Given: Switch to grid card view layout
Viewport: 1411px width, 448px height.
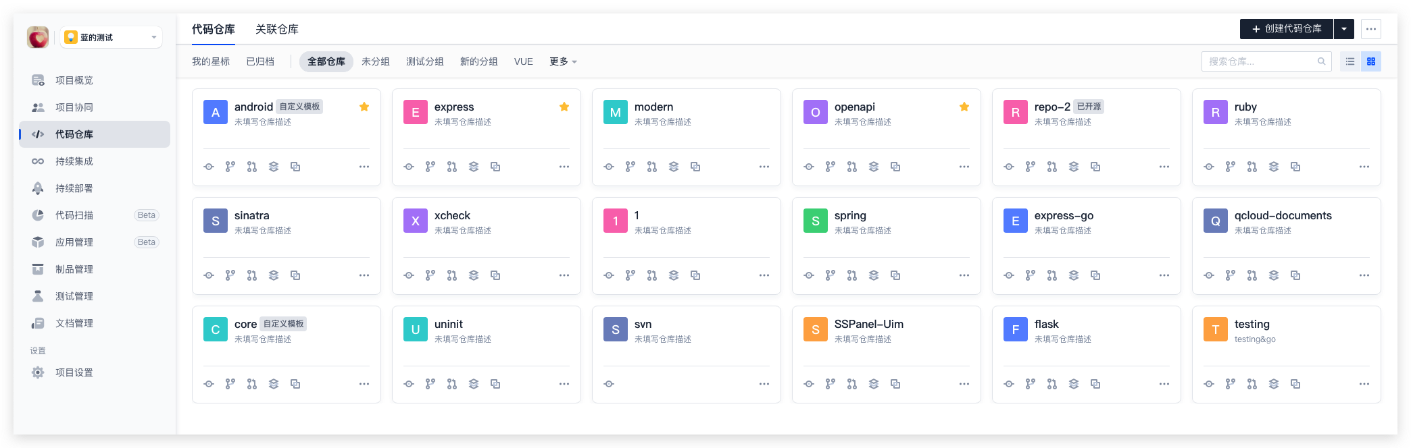Looking at the screenshot, I should click(x=1371, y=61).
